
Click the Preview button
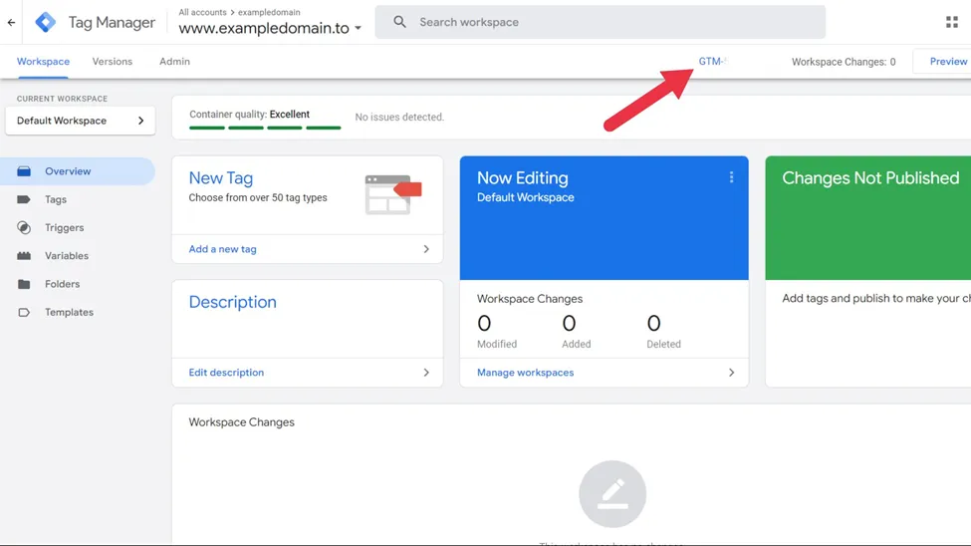coord(944,62)
